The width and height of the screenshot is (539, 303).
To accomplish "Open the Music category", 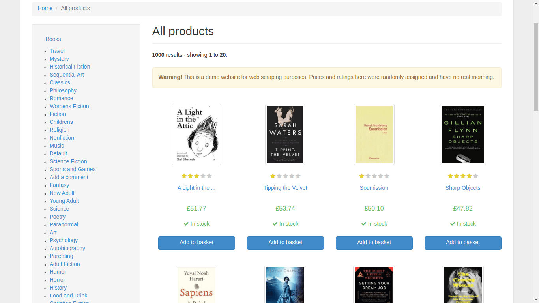I will (x=57, y=146).
